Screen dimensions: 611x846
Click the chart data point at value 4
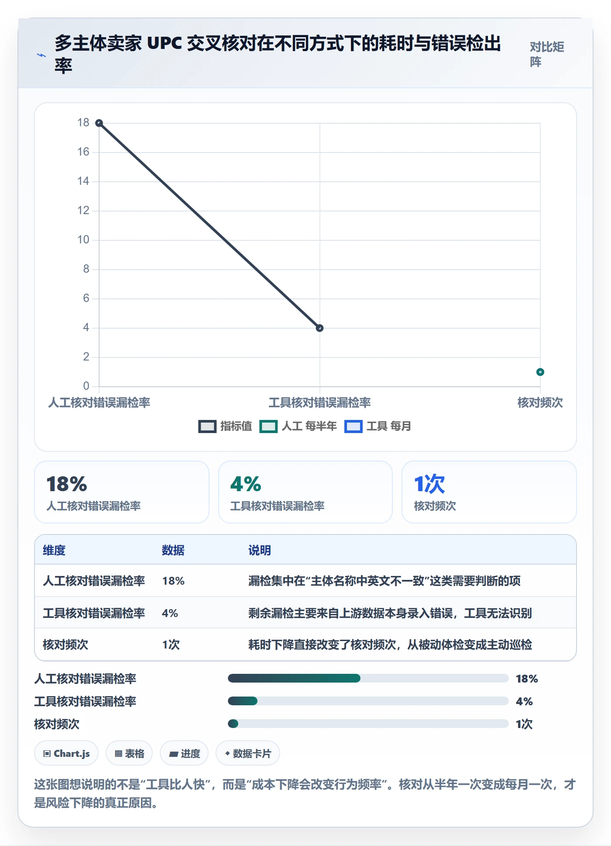(319, 328)
